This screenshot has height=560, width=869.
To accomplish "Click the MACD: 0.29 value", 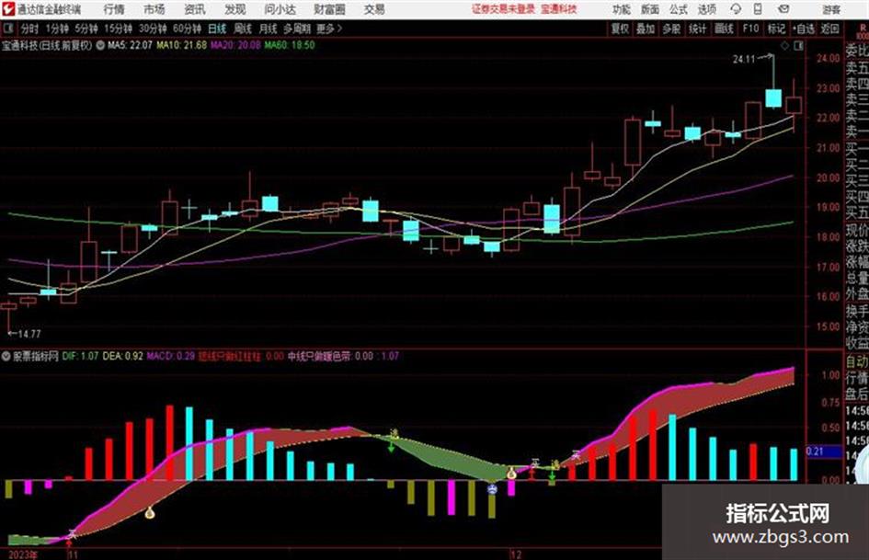I will pos(171,356).
